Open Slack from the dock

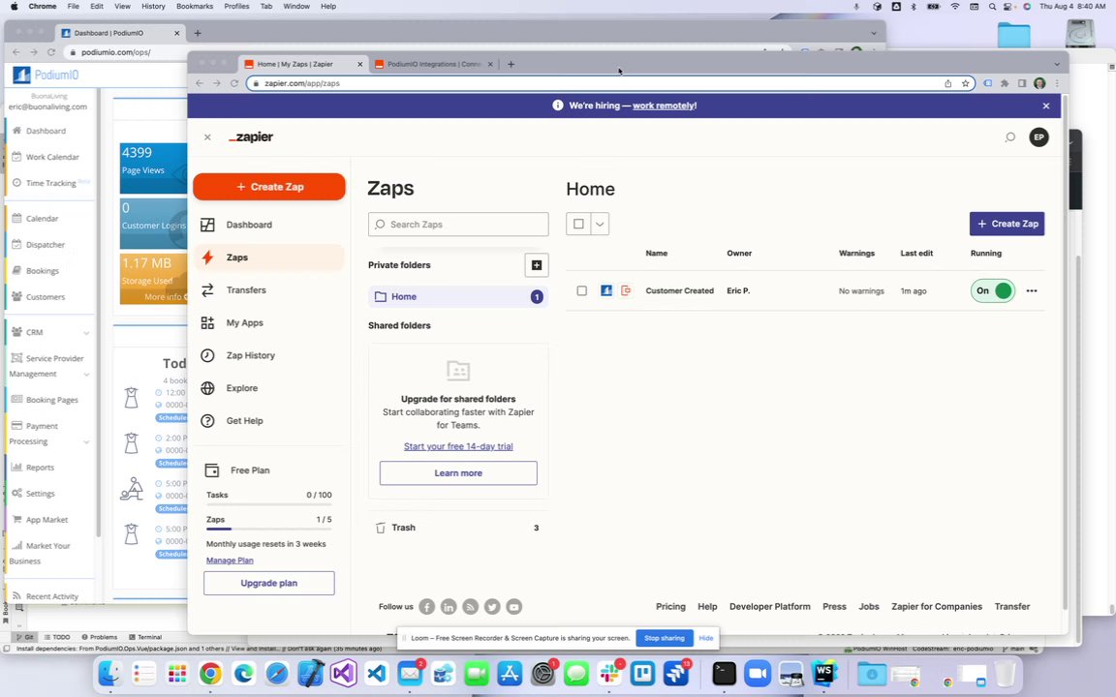click(x=610, y=673)
